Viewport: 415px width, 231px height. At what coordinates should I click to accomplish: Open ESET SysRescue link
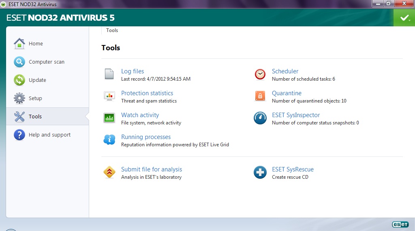click(293, 169)
